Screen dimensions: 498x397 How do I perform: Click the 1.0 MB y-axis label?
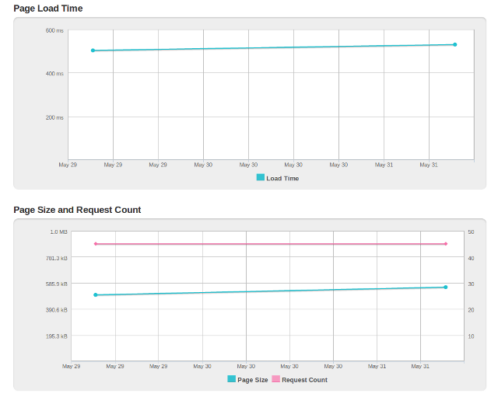click(x=59, y=232)
